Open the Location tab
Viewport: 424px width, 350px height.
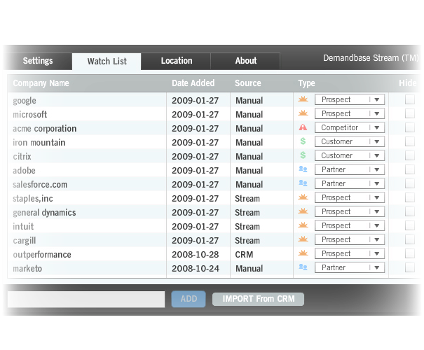pos(176,61)
